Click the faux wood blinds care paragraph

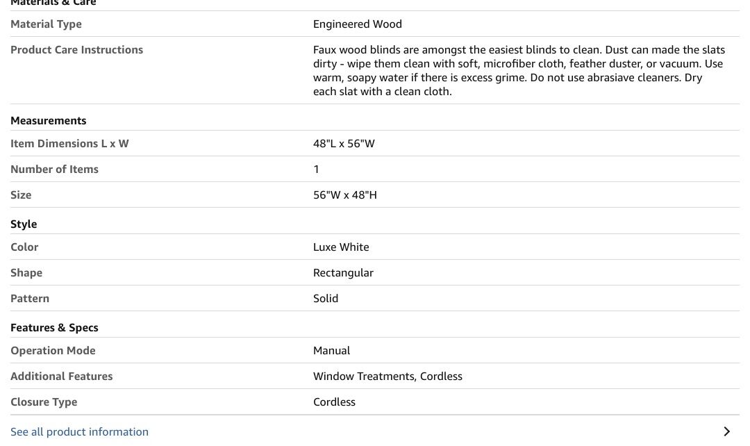[519, 70]
